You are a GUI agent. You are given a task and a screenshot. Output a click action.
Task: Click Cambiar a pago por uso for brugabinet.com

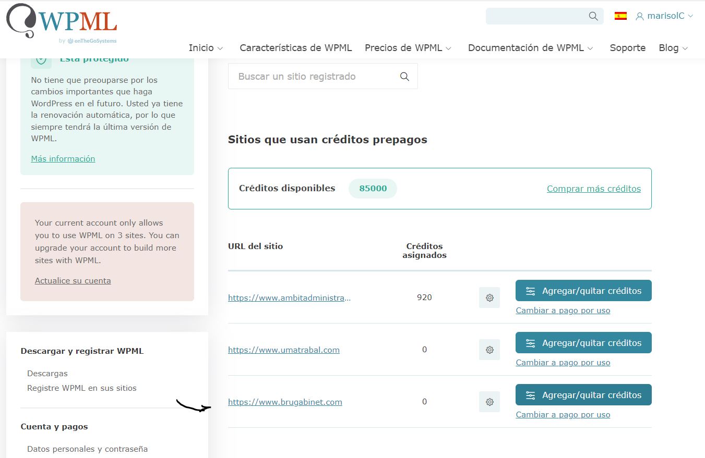point(563,415)
